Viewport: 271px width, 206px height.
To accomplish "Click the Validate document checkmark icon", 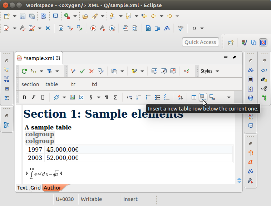I will click(6, 28).
